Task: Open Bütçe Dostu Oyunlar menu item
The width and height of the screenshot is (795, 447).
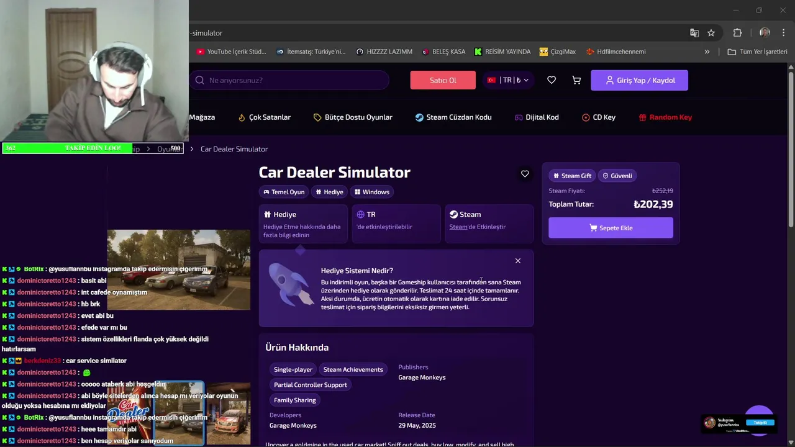Action: point(353,117)
